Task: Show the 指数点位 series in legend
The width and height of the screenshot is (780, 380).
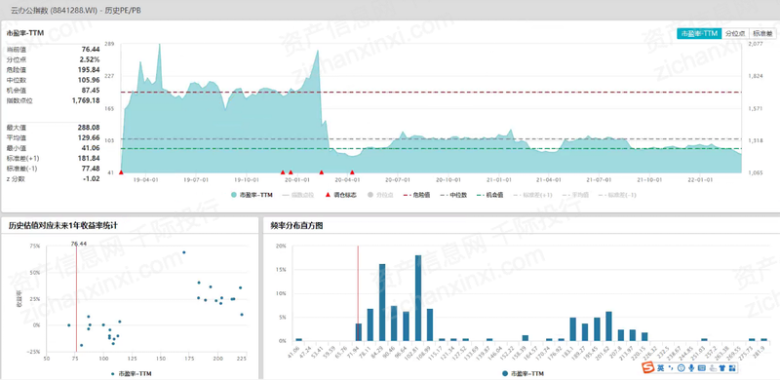Action: [x=298, y=195]
